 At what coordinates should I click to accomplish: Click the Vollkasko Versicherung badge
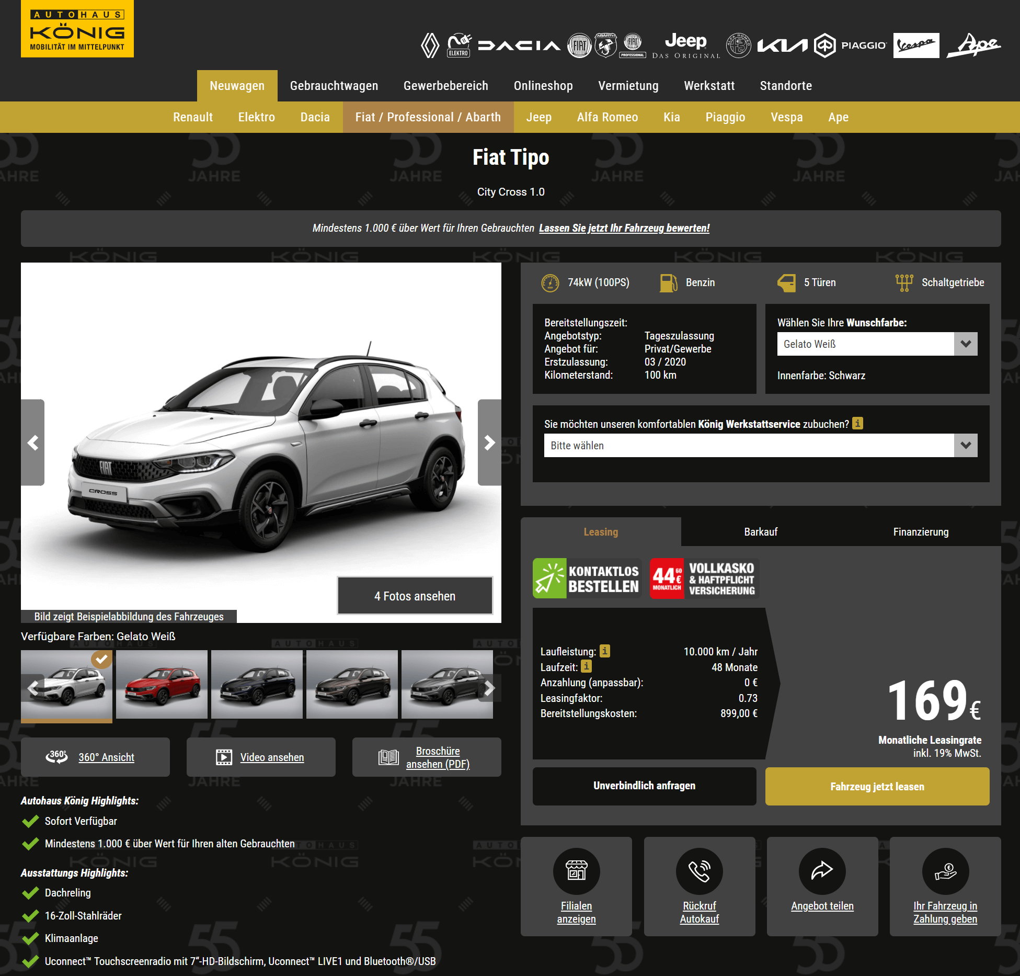pyautogui.click(x=704, y=578)
